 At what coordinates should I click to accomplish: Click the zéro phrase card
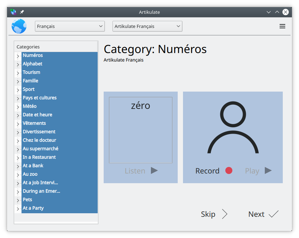point(140,130)
